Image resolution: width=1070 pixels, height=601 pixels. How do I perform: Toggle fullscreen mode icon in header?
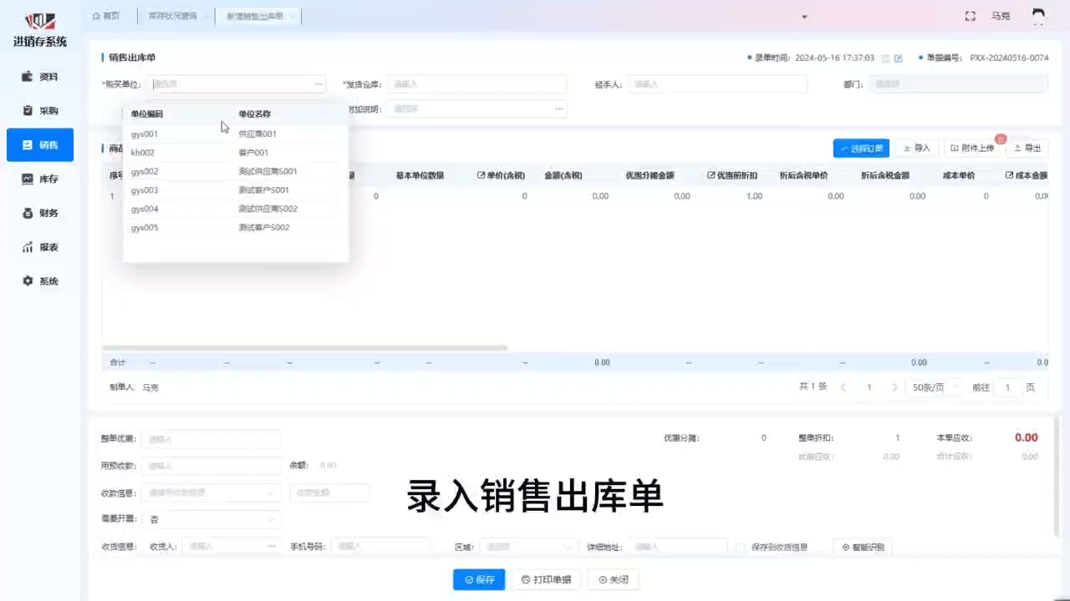(x=971, y=16)
